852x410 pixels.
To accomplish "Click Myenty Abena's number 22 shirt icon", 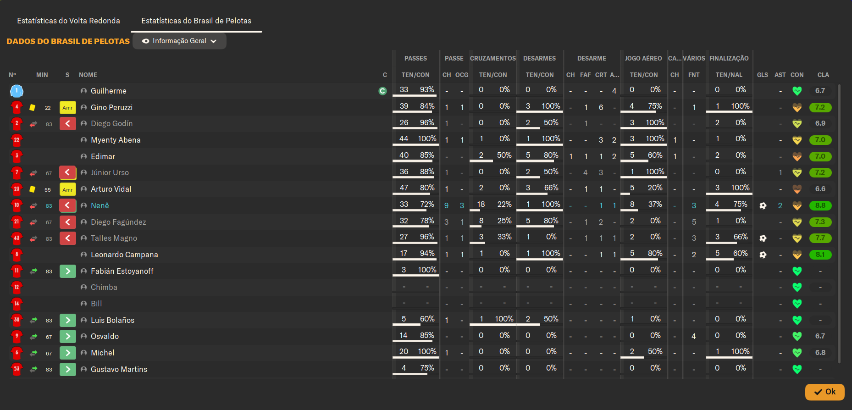I will click(17, 140).
